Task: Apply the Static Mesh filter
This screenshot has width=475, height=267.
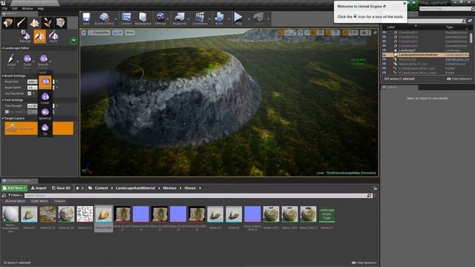Action: coord(39,201)
